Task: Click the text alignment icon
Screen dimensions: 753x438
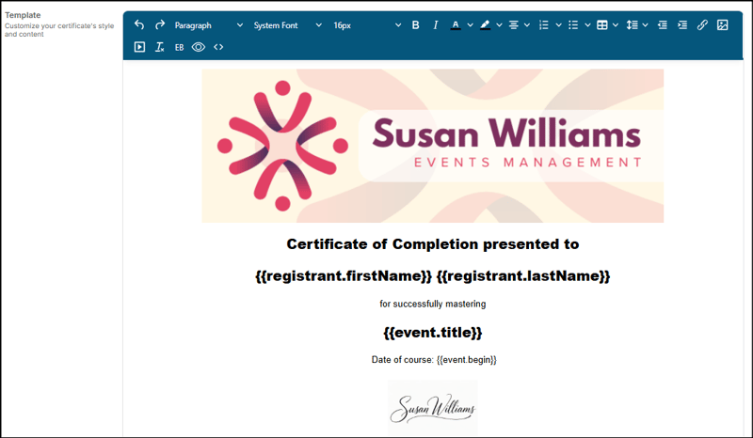Action: pyautogui.click(x=513, y=25)
